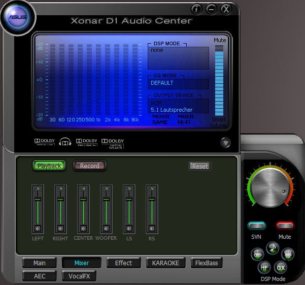Viewport: 305px width, 285px height.
Task: Click the 30 Hz equalizer band
Action: point(53,79)
